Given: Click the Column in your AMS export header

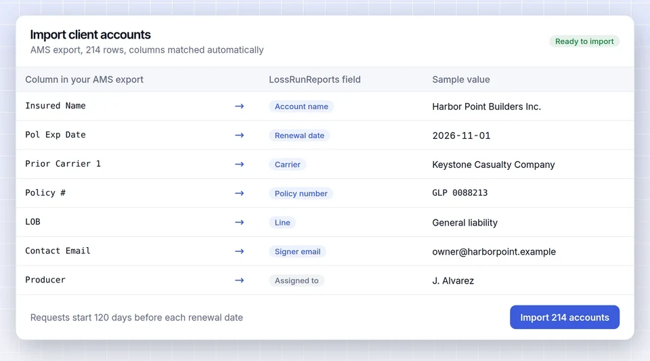Looking at the screenshot, I should [x=84, y=79].
